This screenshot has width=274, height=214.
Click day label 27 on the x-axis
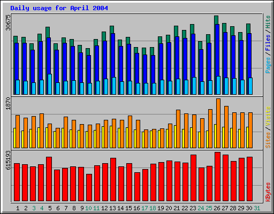[225, 208]
